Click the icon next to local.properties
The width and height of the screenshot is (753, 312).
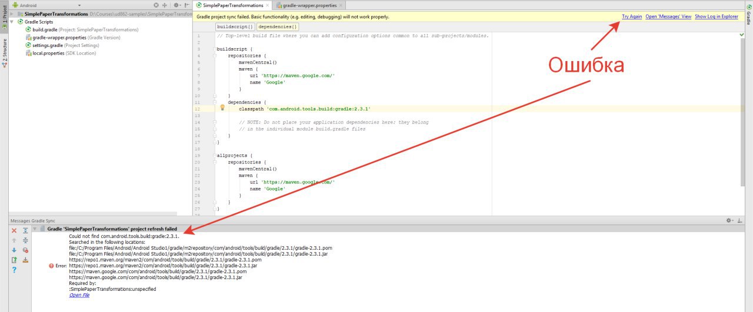click(28, 53)
